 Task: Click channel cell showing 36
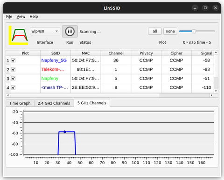[116, 60]
